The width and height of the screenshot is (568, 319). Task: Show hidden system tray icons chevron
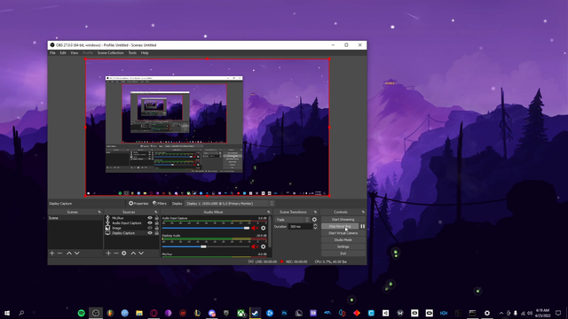click(x=501, y=313)
